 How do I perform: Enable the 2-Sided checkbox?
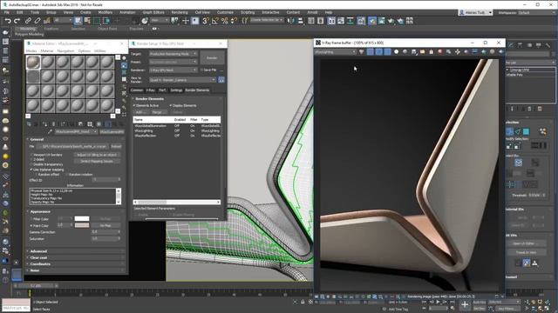point(31,160)
